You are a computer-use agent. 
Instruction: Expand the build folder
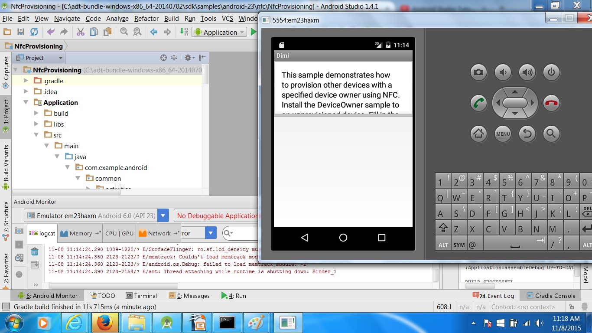pyautogui.click(x=36, y=113)
